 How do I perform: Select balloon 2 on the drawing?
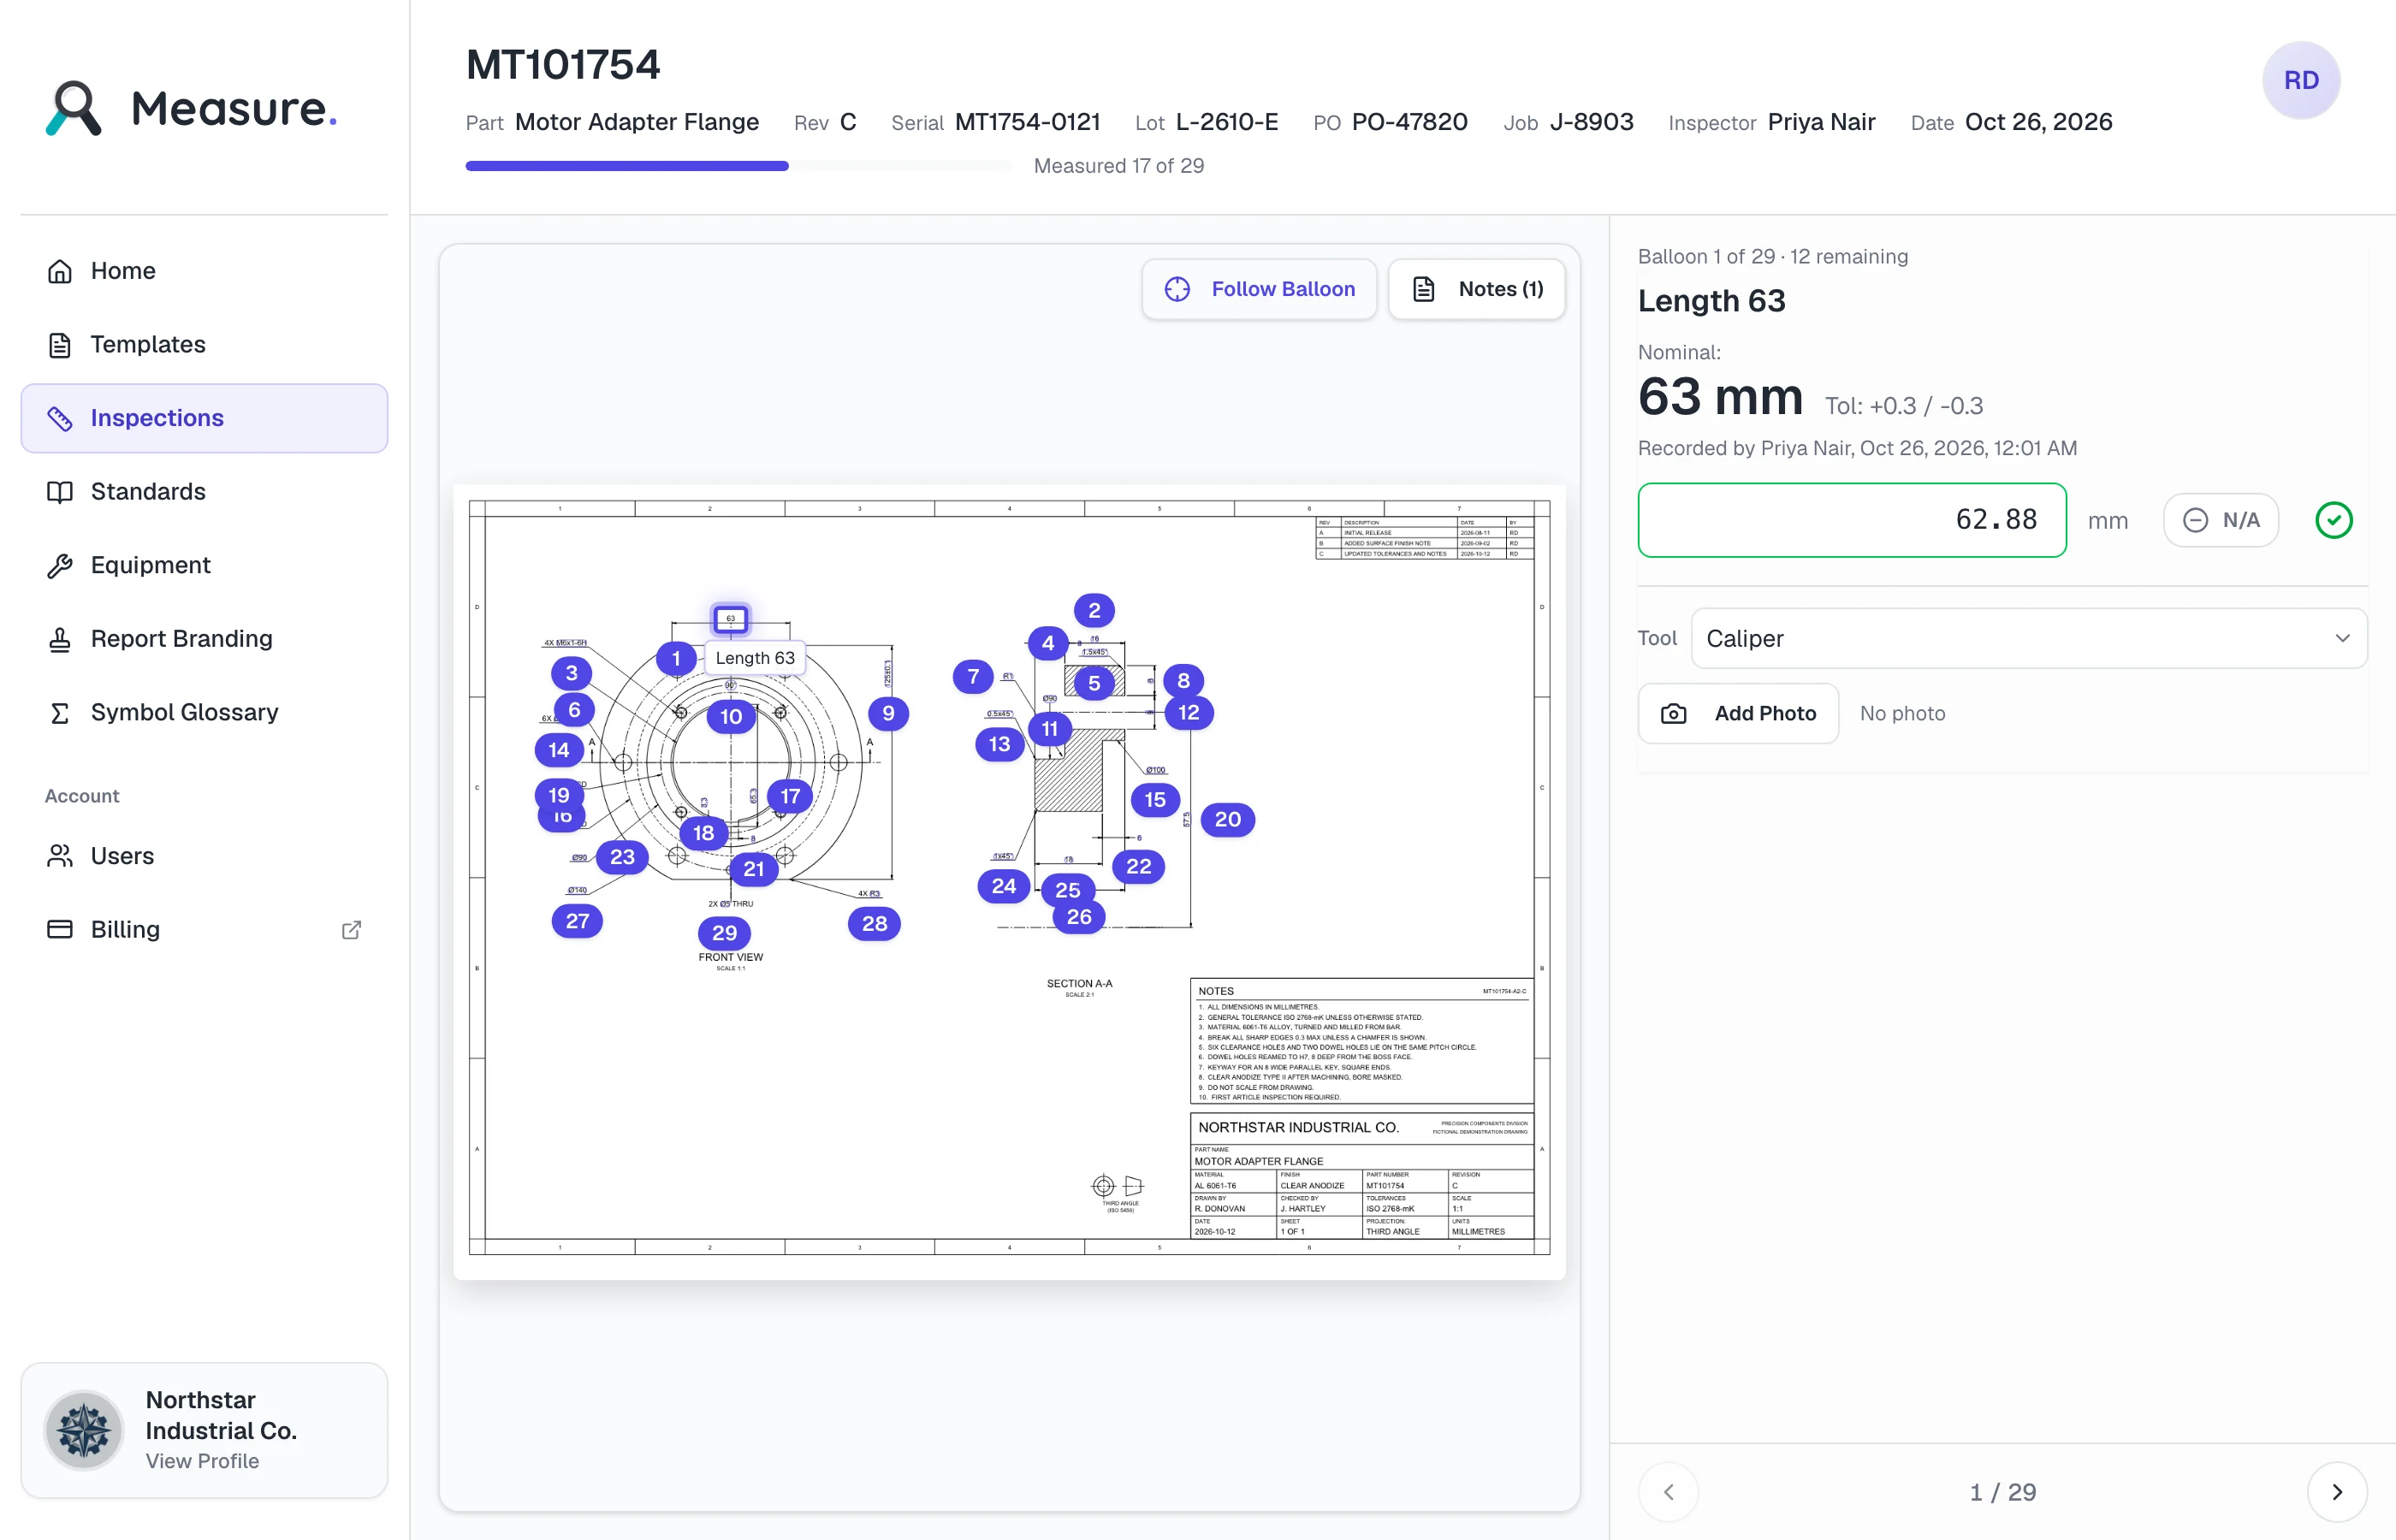[x=1094, y=610]
